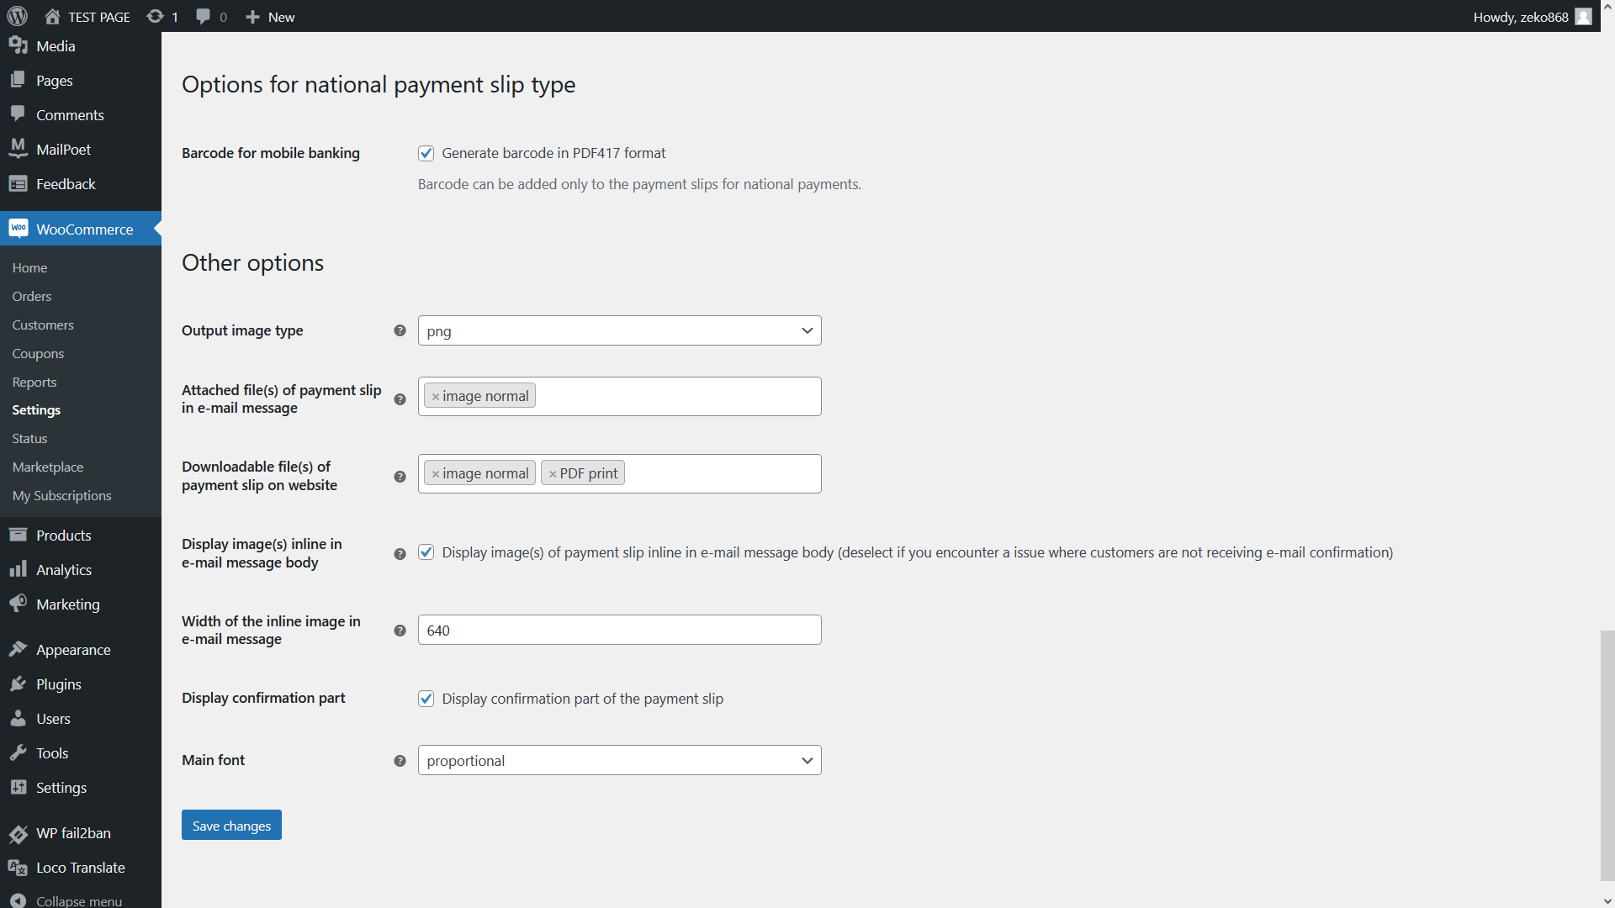The image size is (1615, 908).
Task: Open WooCommerce Status submenu
Action: (29, 438)
